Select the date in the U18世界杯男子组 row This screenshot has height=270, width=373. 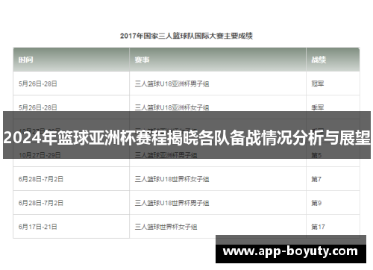pos(41,203)
